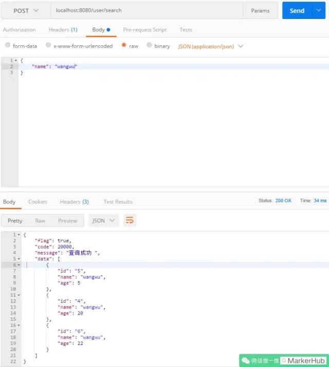Switch to the request Headers (1) tab
This screenshot has height=367, width=329.
point(63,30)
